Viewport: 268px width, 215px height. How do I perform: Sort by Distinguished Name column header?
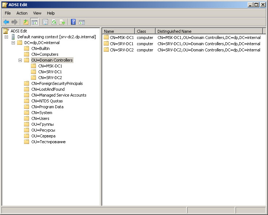click(x=209, y=31)
